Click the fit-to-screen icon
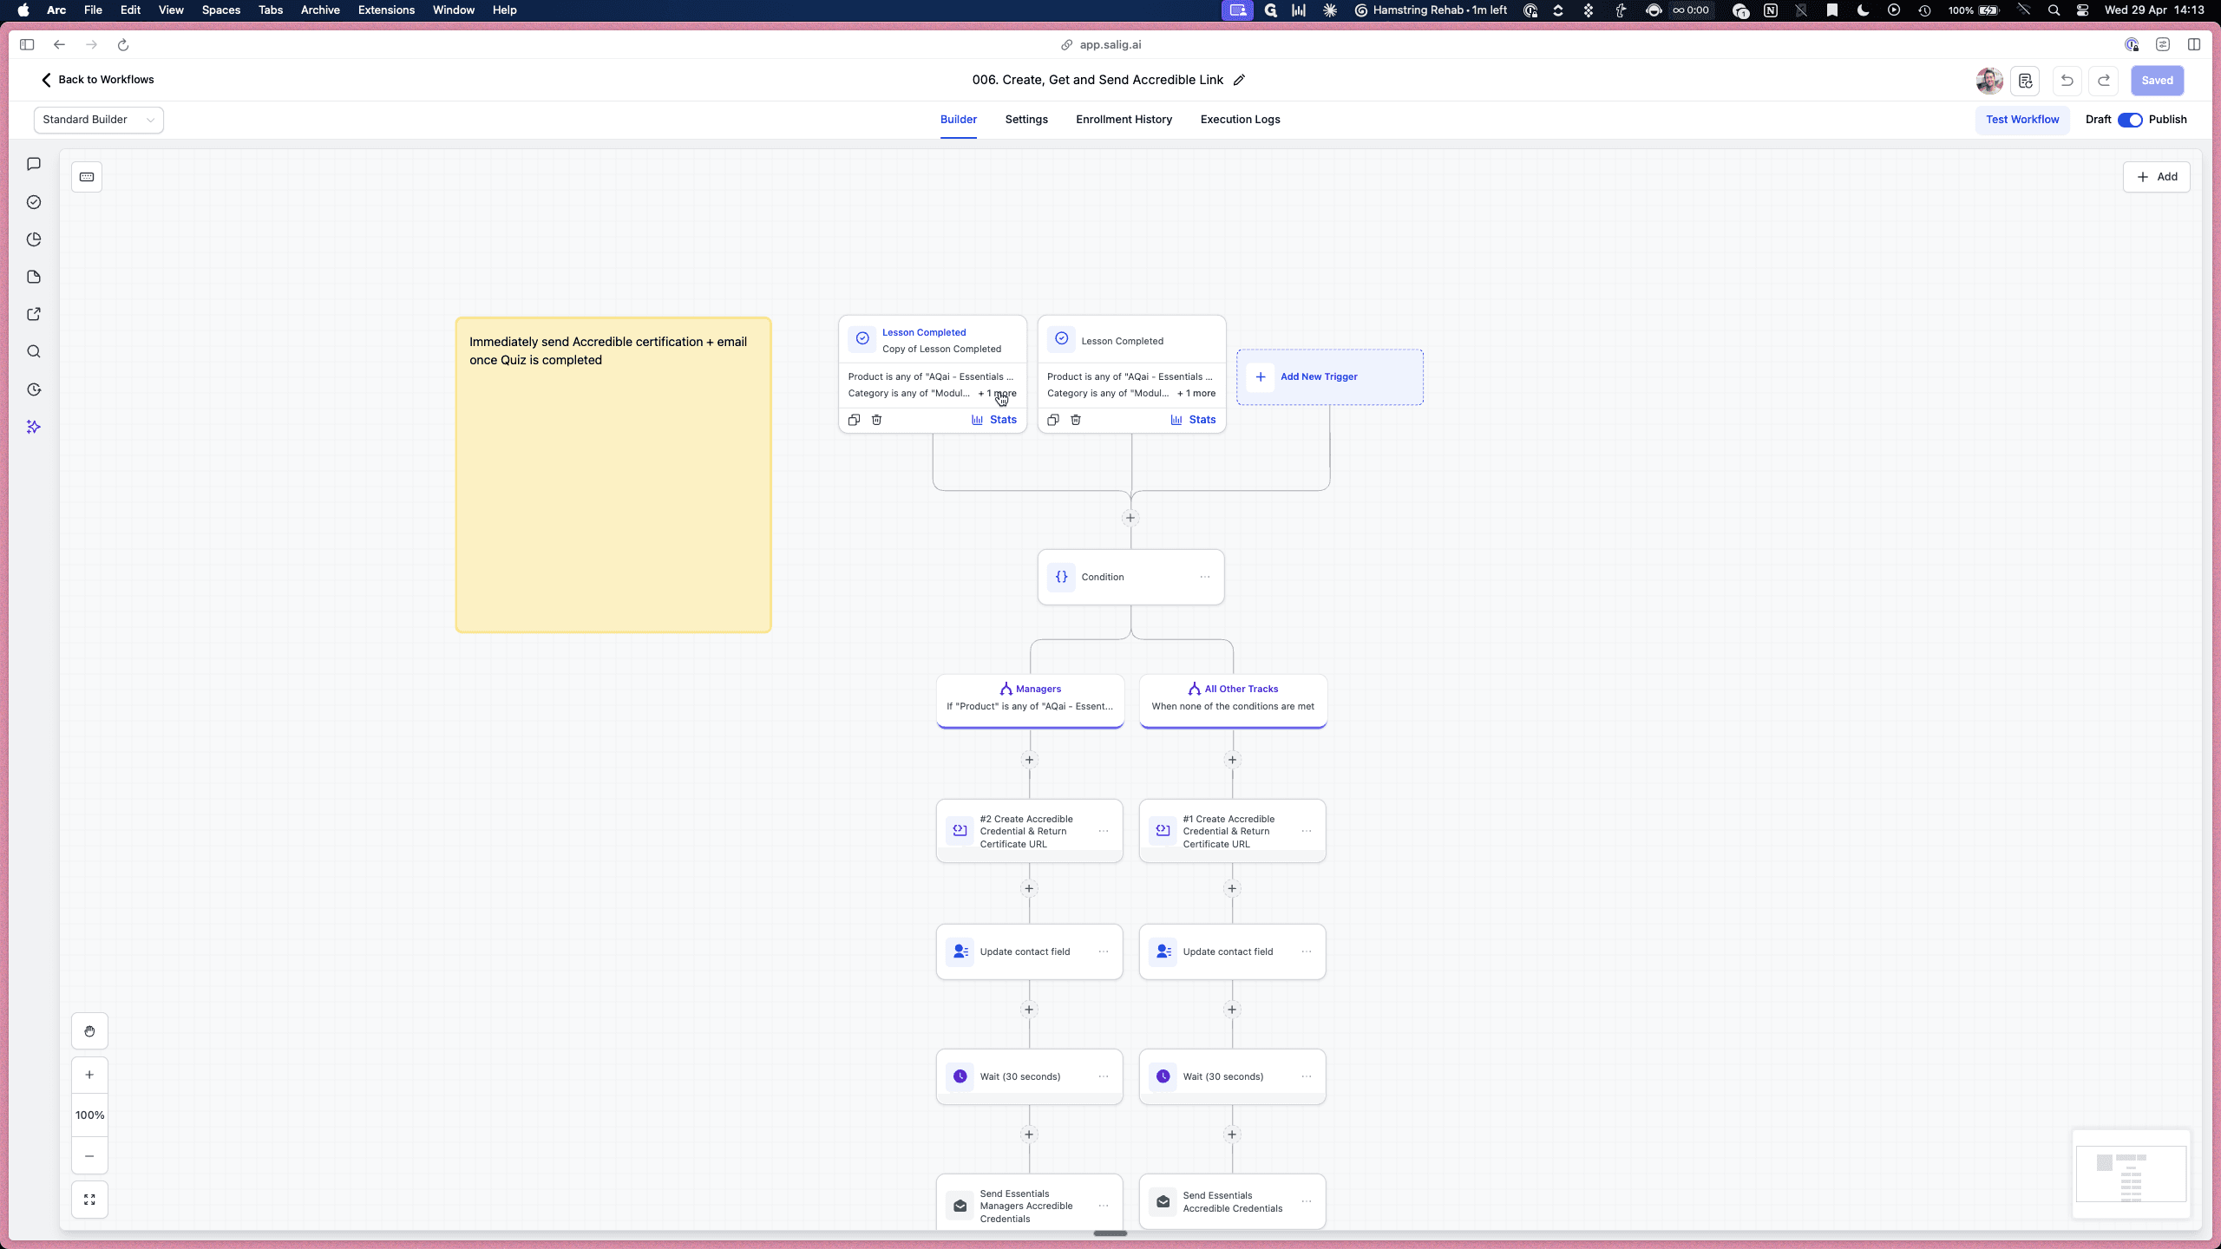Image resolution: width=2221 pixels, height=1249 pixels. (x=89, y=1200)
